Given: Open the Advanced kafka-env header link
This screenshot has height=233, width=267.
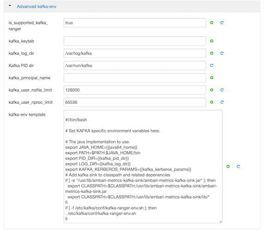Looking at the screenshot, I should coord(37,6).
